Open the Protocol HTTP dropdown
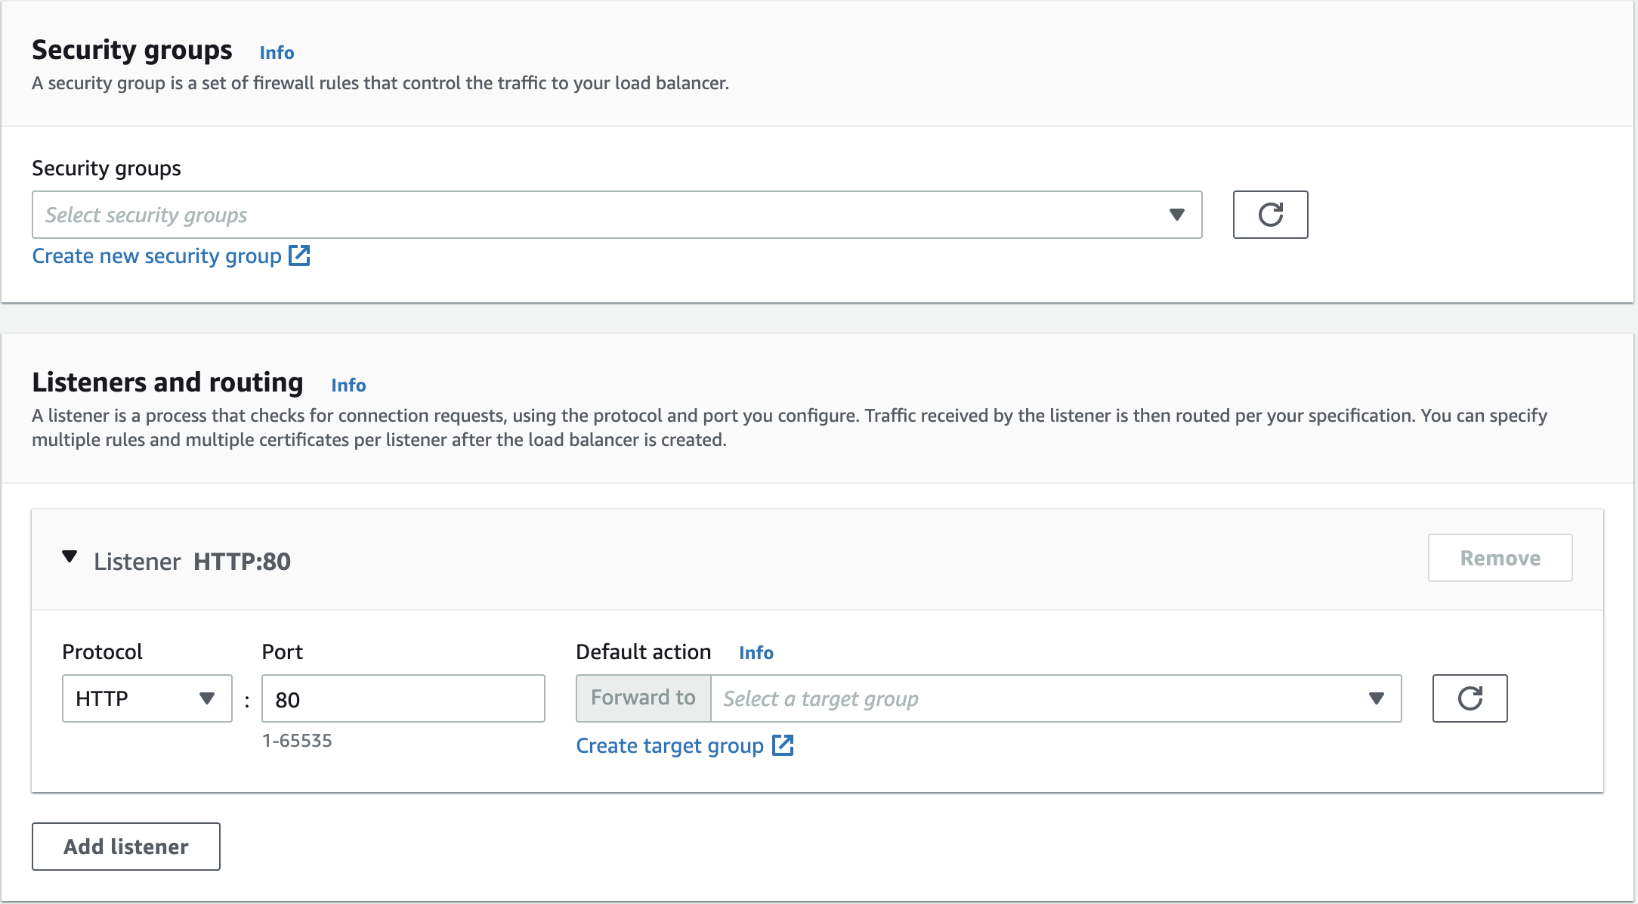This screenshot has height=904, width=1638. [x=136, y=698]
